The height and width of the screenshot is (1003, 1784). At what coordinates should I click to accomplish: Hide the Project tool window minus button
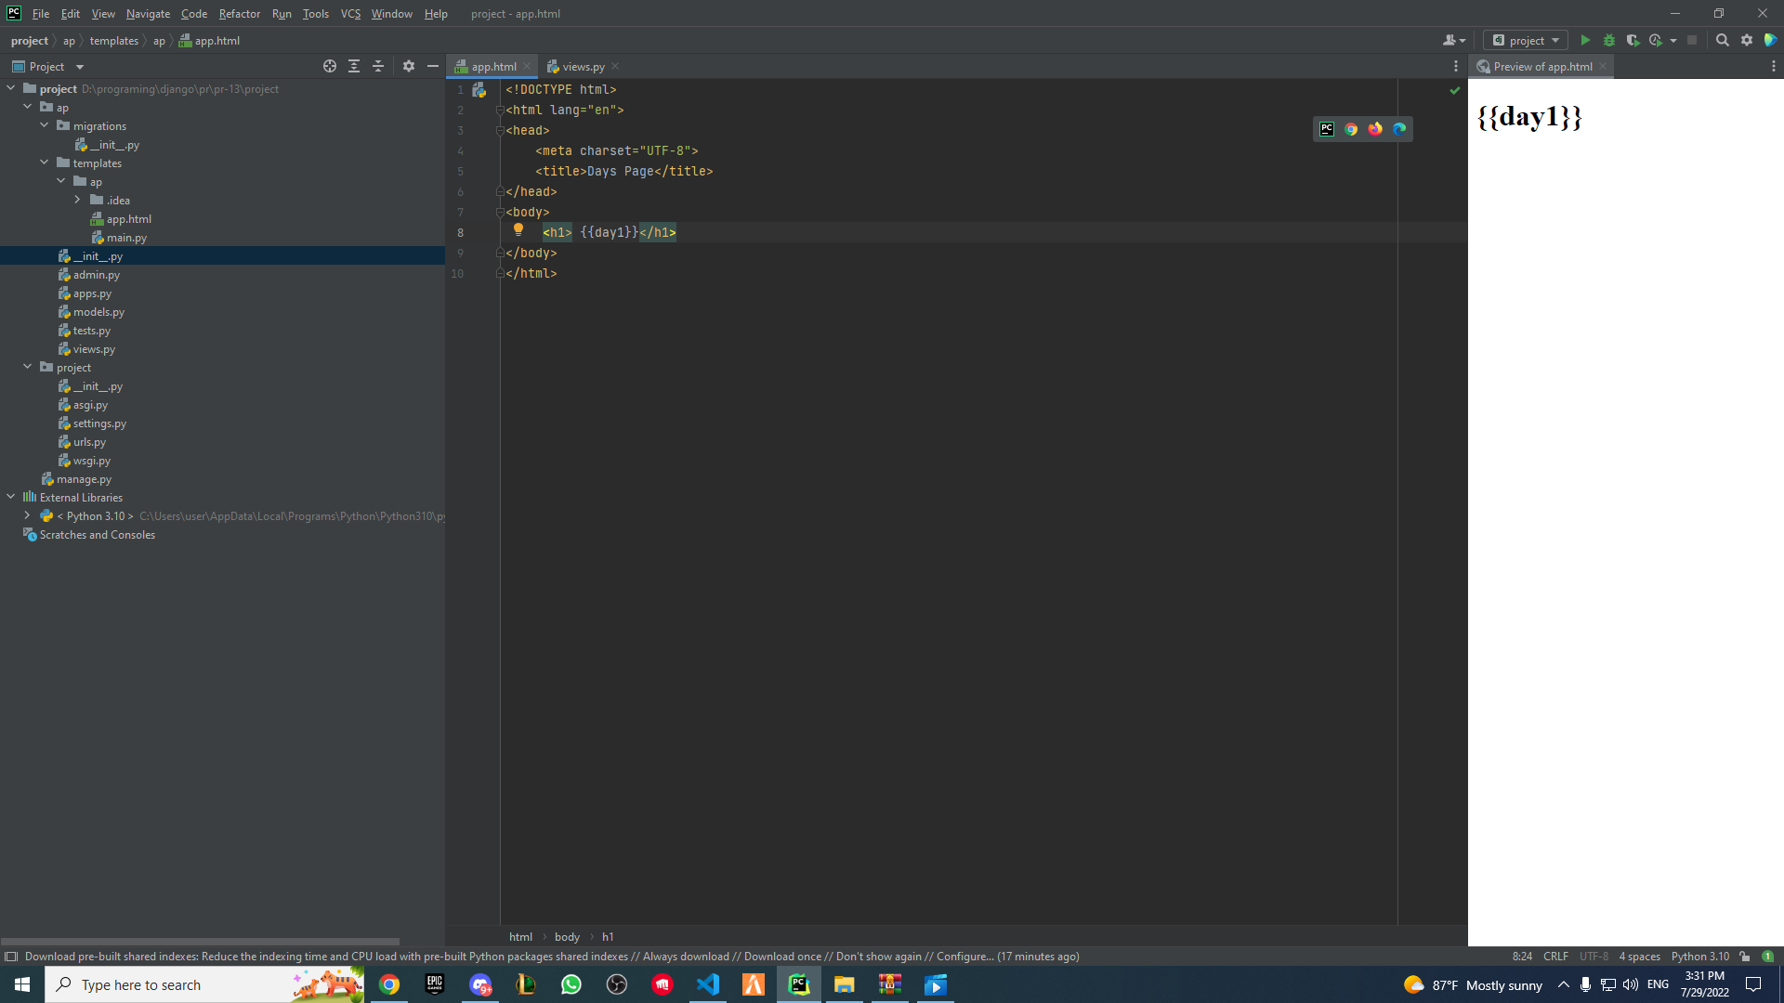pyautogui.click(x=433, y=66)
